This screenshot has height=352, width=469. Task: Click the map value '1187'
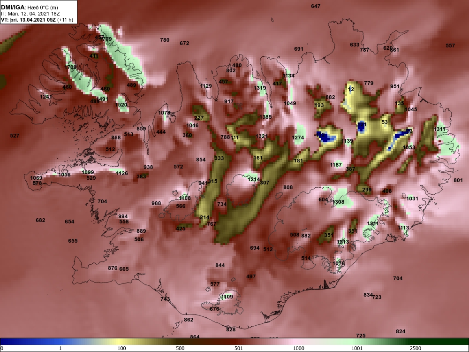[336, 165]
